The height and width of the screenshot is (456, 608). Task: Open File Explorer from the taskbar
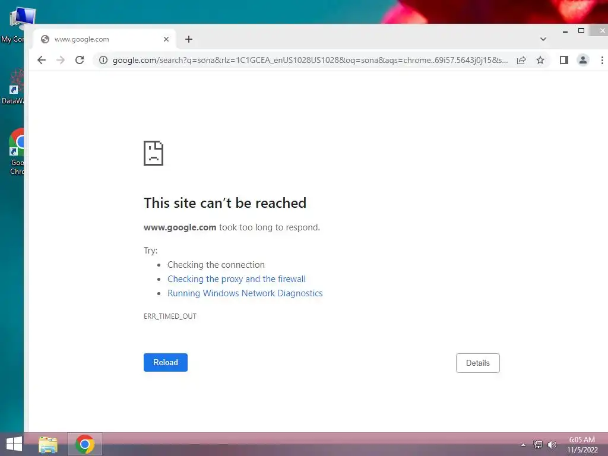pos(48,444)
